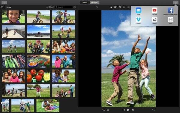Share the video to YouTube

coord(154,10)
